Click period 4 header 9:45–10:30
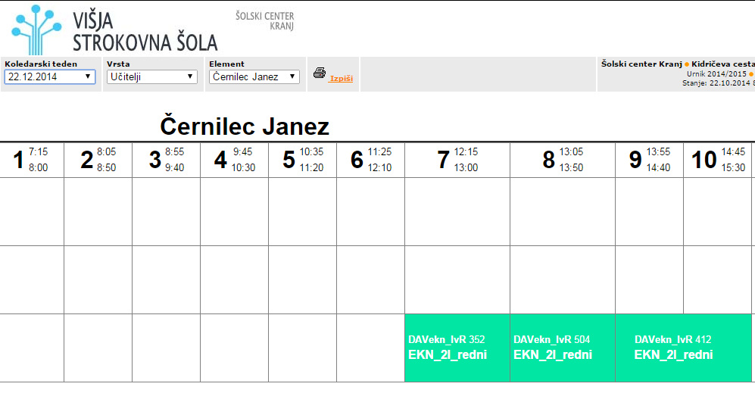 click(235, 160)
